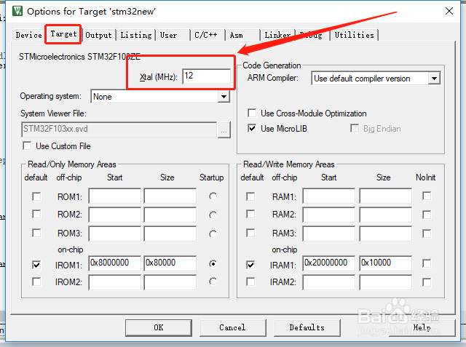The image size is (466, 347).
Task: Click RAM2 Size field
Action: pyautogui.click(x=385, y=215)
